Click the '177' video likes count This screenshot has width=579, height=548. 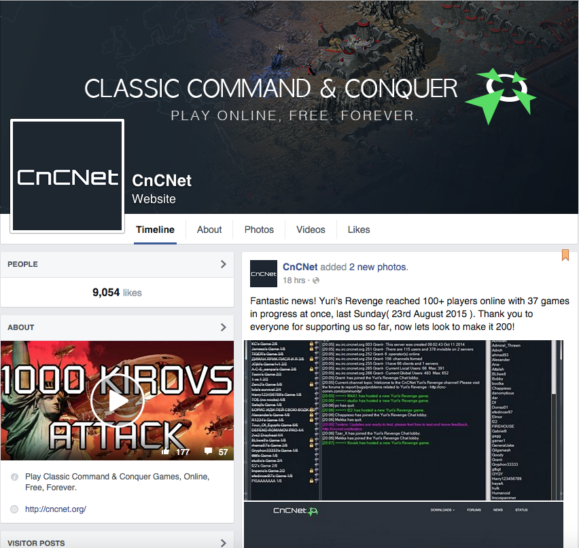point(183,452)
